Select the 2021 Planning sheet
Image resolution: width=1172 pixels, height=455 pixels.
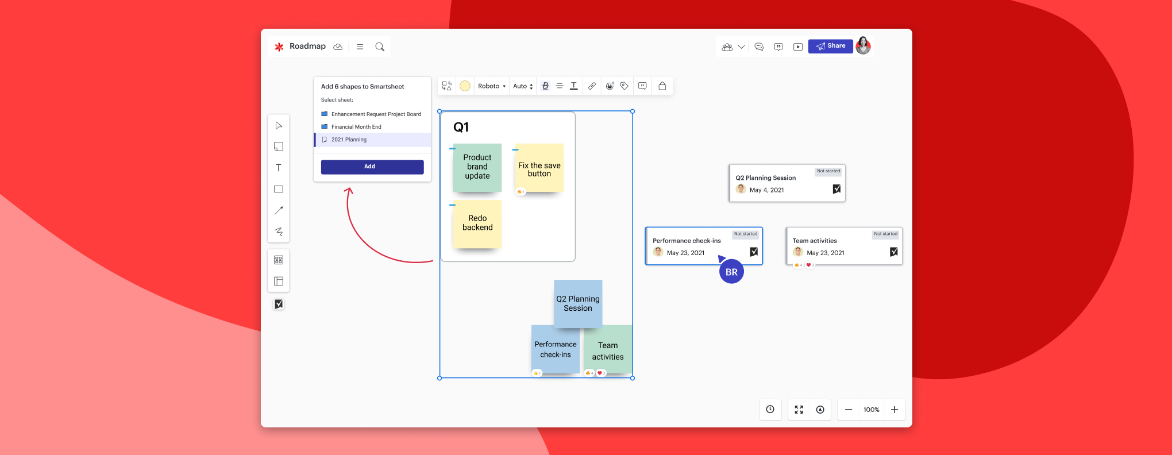(349, 140)
